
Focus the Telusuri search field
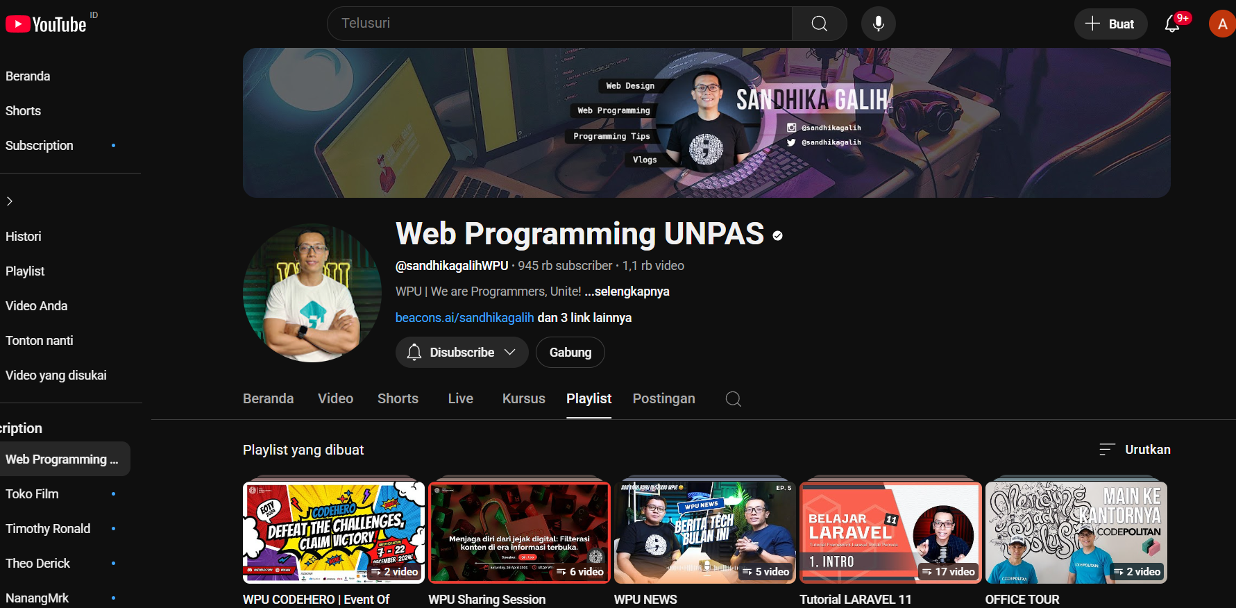pyautogui.click(x=559, y=24)
